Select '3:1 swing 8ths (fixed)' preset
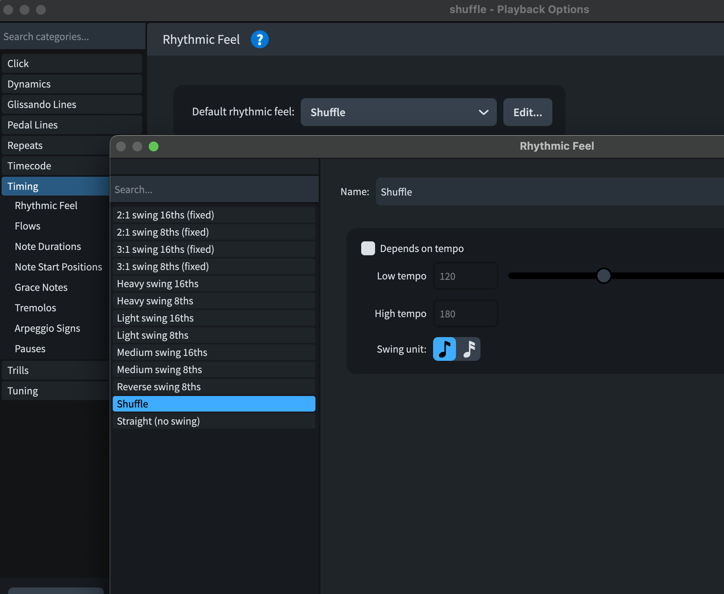The image size is (724, 594). pos(214,266)
